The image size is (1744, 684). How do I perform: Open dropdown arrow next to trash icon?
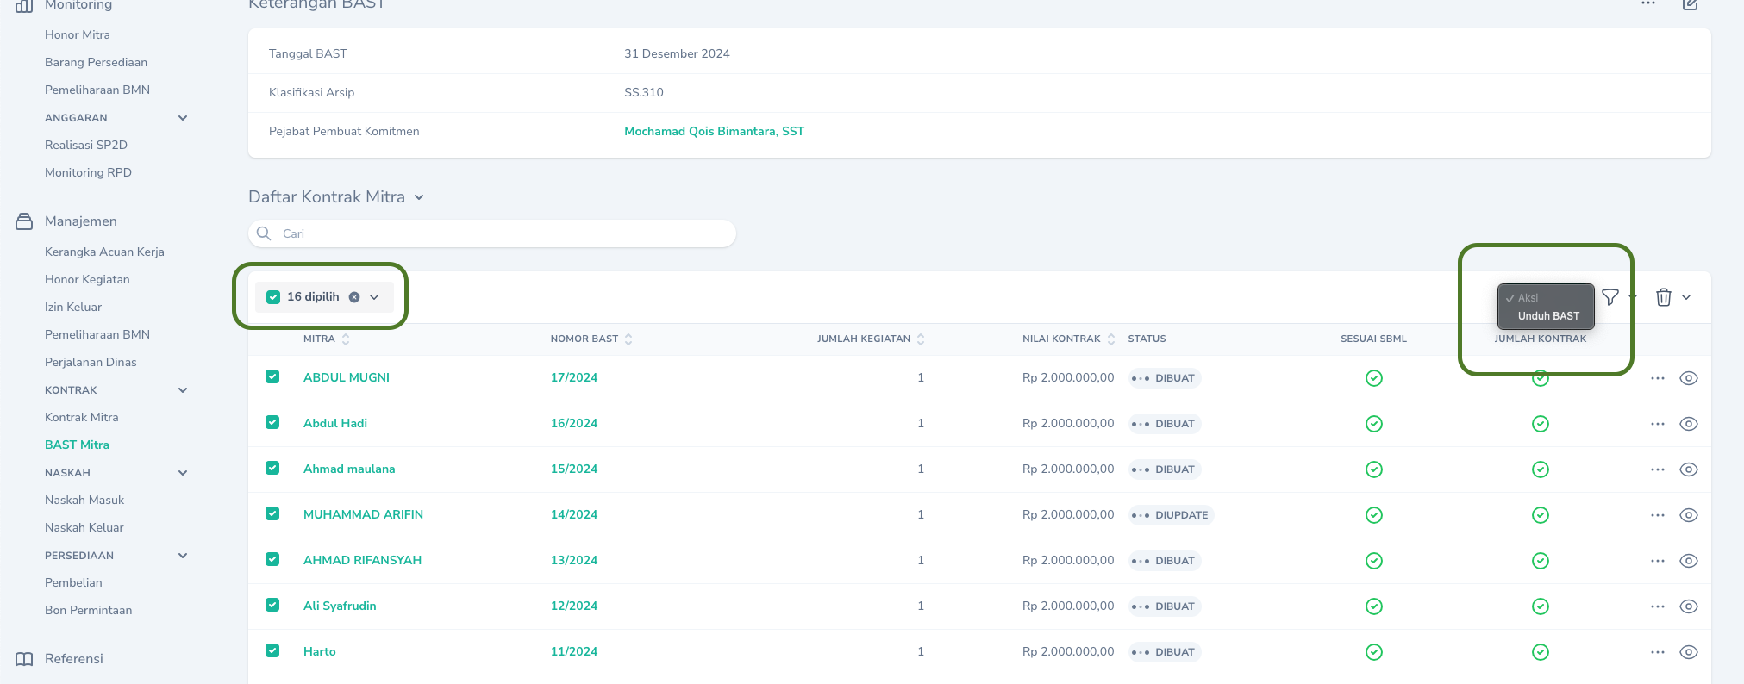pos(1686,297)
